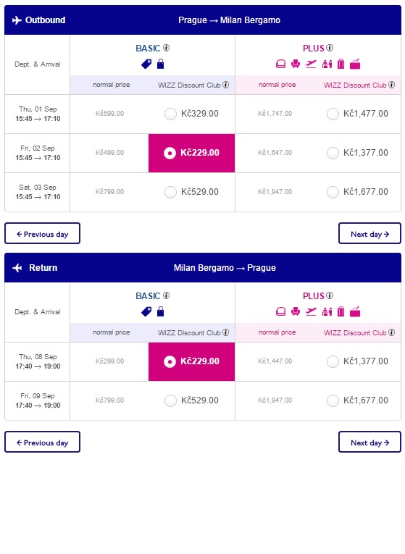Click the return PLUS checked luggage icon
This screenshot has width=405, height=554.
[341, 311]
